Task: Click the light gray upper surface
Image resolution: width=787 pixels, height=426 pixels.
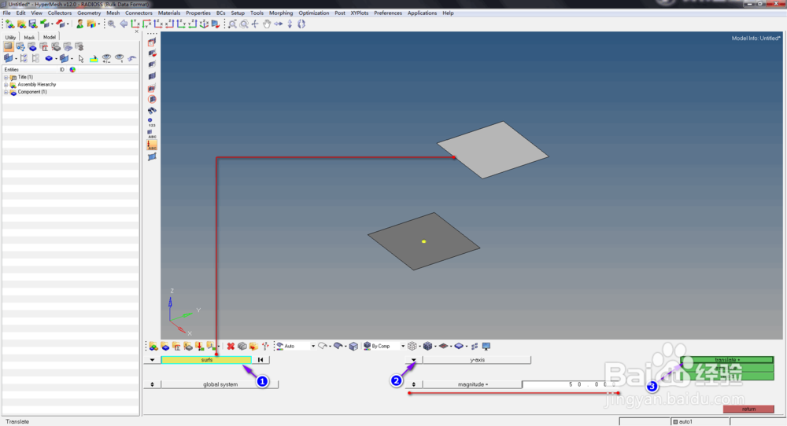Action: point(493,150)
